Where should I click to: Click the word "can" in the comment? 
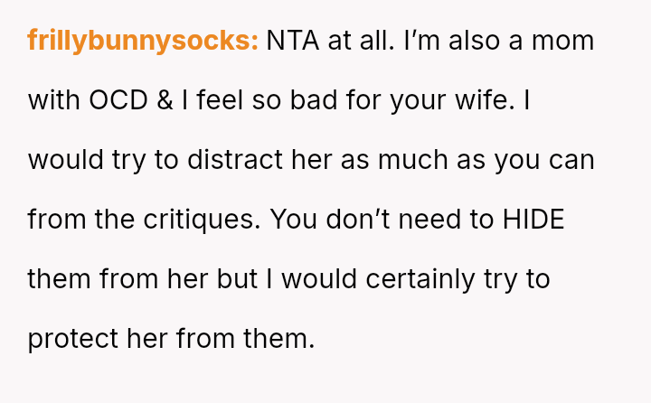[575, 160]
